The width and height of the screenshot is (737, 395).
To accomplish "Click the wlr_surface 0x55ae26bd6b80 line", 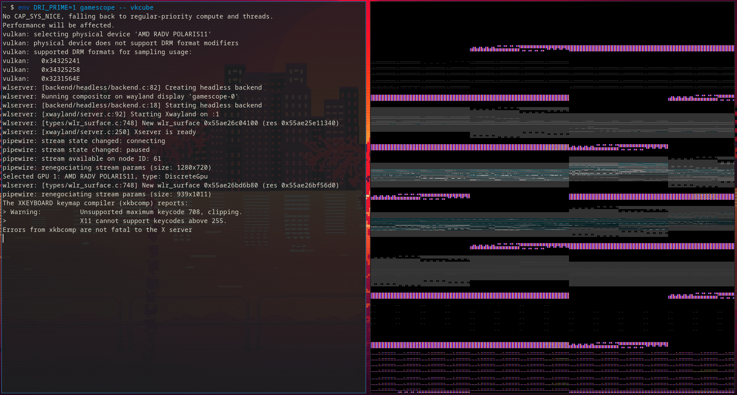I will (x=171, y=186).
